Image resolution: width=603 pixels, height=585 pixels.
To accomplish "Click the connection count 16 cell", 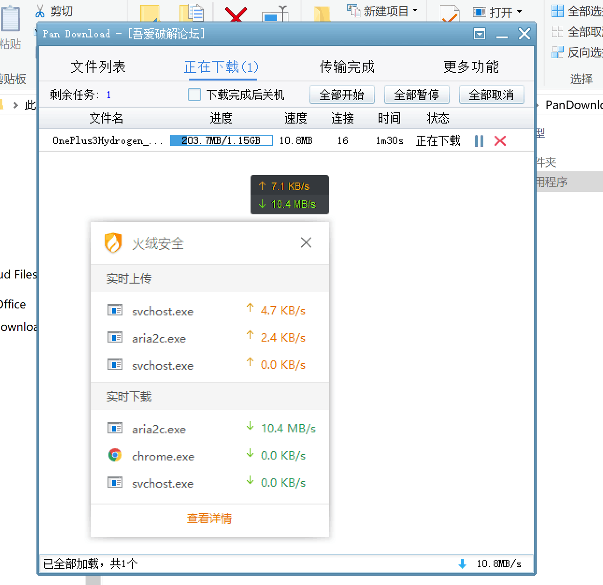I will tap(343, 140).
